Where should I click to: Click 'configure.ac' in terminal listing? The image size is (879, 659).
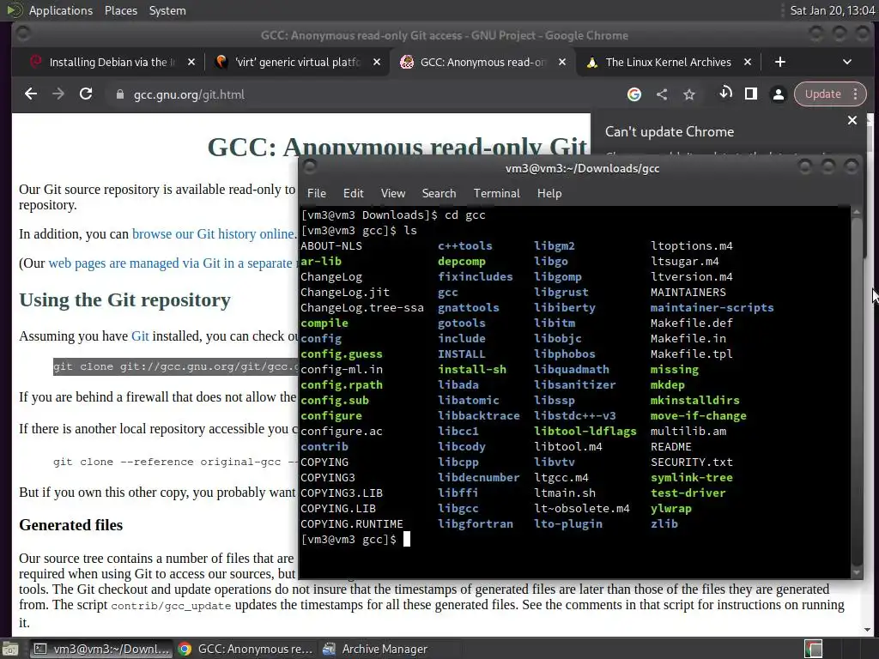tap(342, 431)
